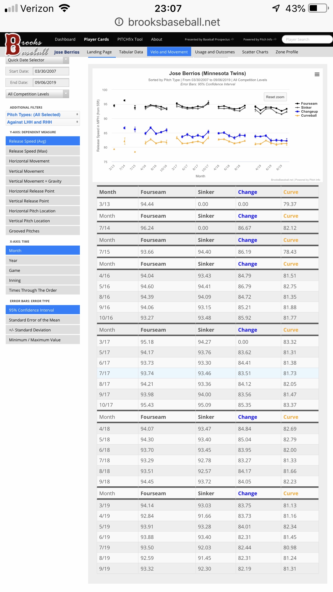Screen dimensions: 333x592
Task: Switch to the Zone Profile tab
Action: click(x=287, y=52)
